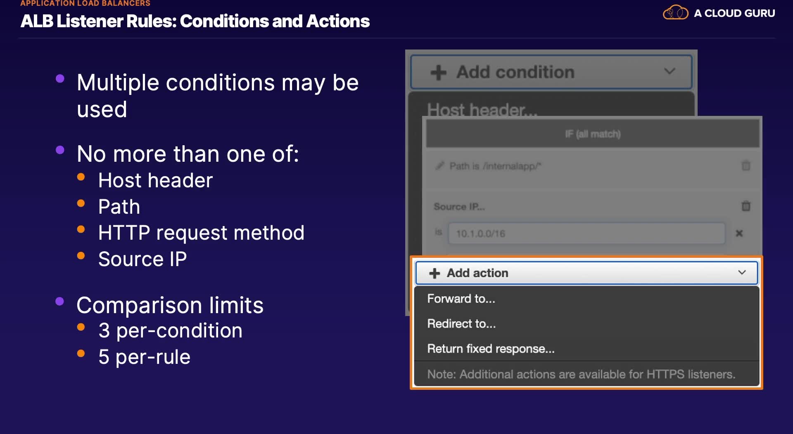The width and height of the screenshot is (793, 434).
Task: Click the 10.1.0.0/16 IP input field
Action: [x=586, y=234]
